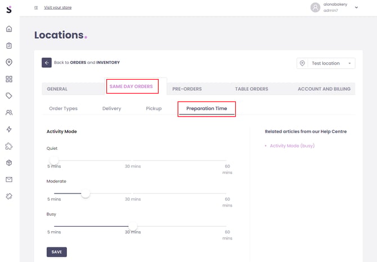The width and height of the screenshot is (377, 262).
Task: Open the Orders clipboard icon in sidebar
Action: point(9,45)
